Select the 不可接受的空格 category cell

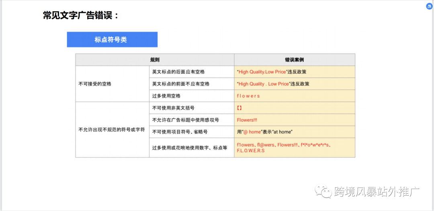(113, 84)
